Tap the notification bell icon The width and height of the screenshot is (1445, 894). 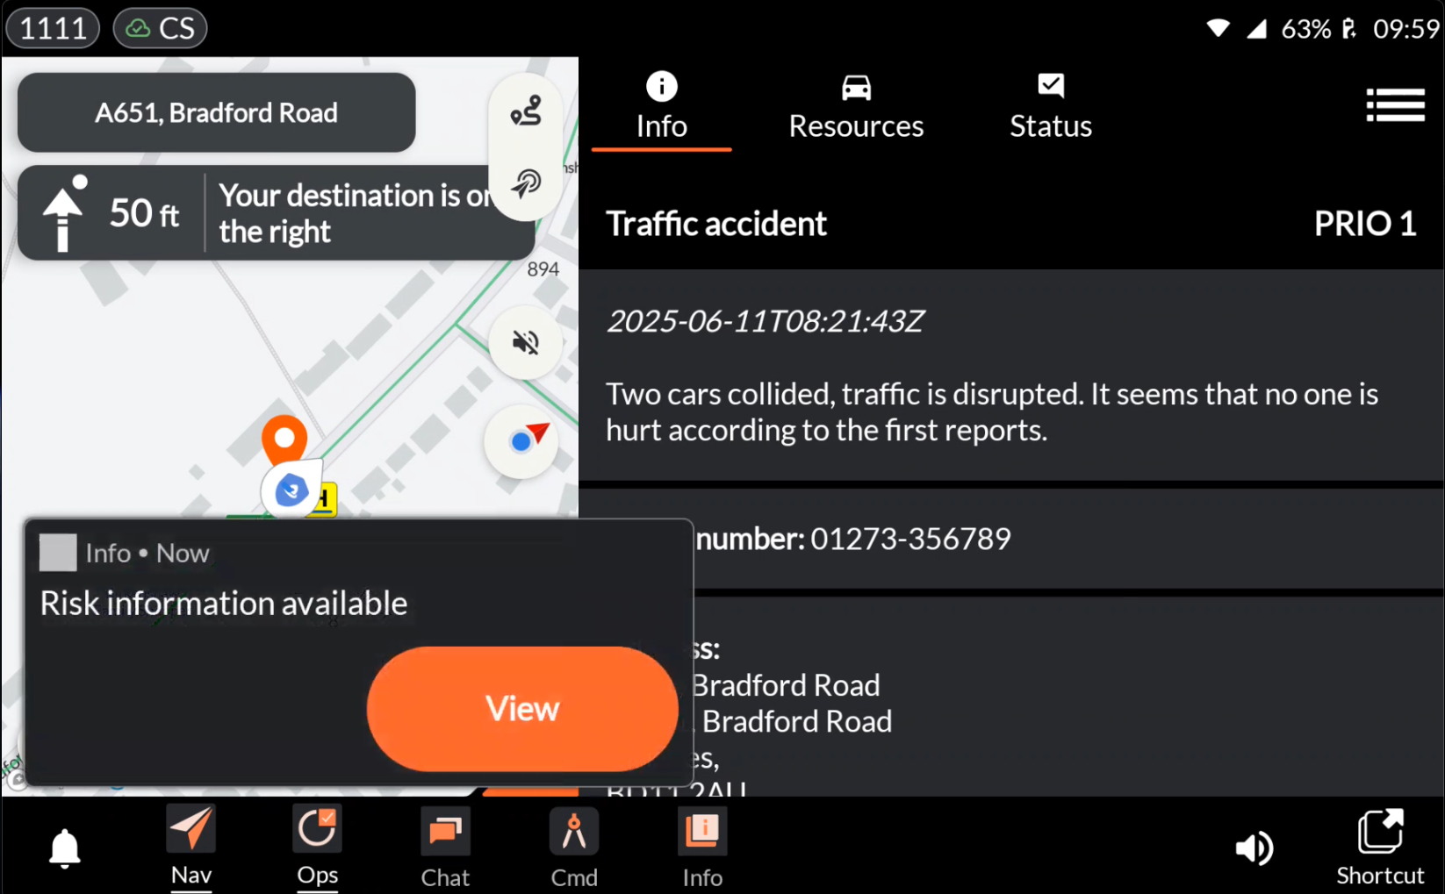point(64,848)
